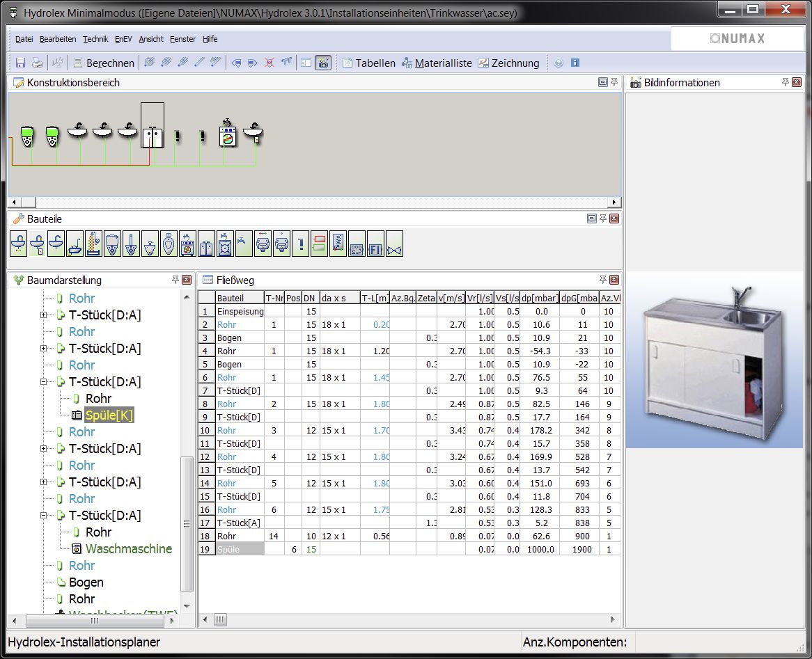Select the wall-hung toilet component in Bauteile
This screenshot has width=812, height=659.
(x=112, y=244)
